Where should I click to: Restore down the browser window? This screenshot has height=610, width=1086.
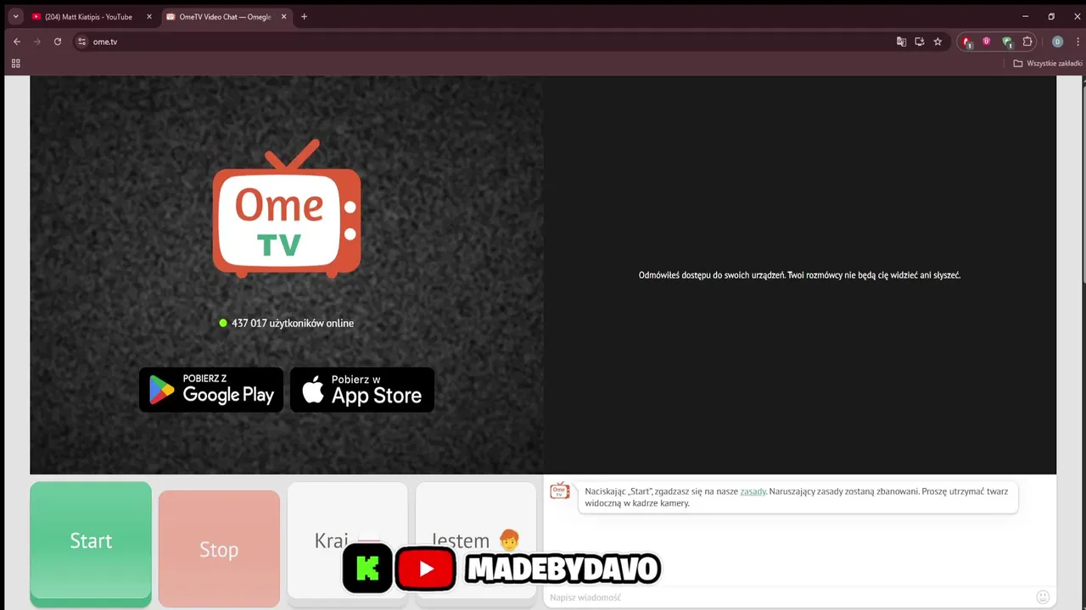pos(1051,16)
